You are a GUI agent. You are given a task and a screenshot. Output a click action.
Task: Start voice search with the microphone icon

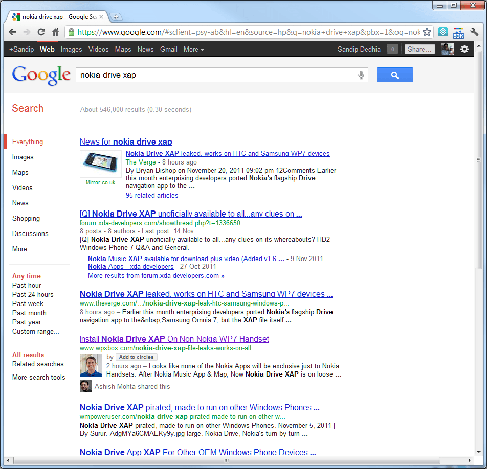[361, 75]
